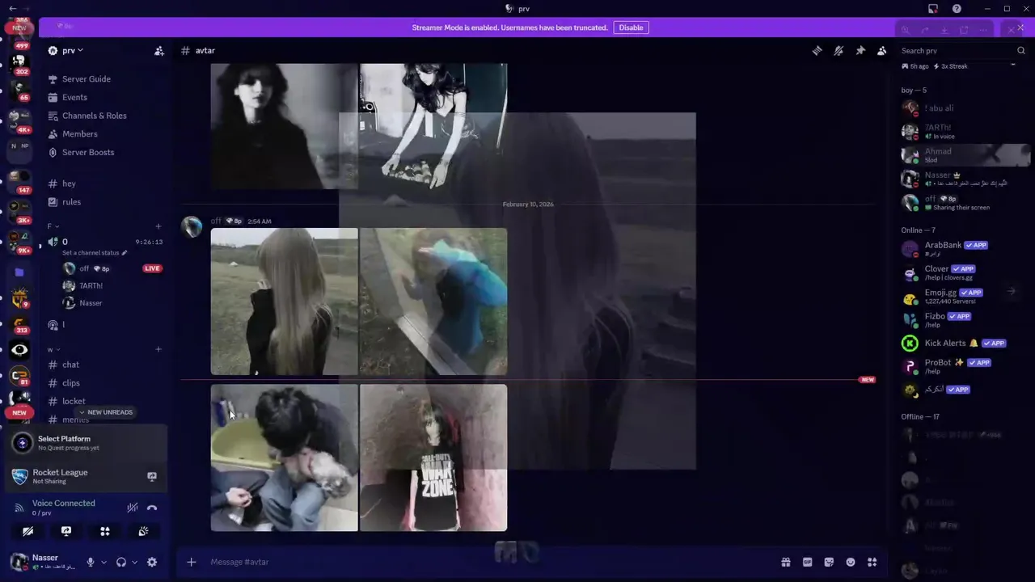Toggle noise suppression in Voice Connected

click(133, 508)
